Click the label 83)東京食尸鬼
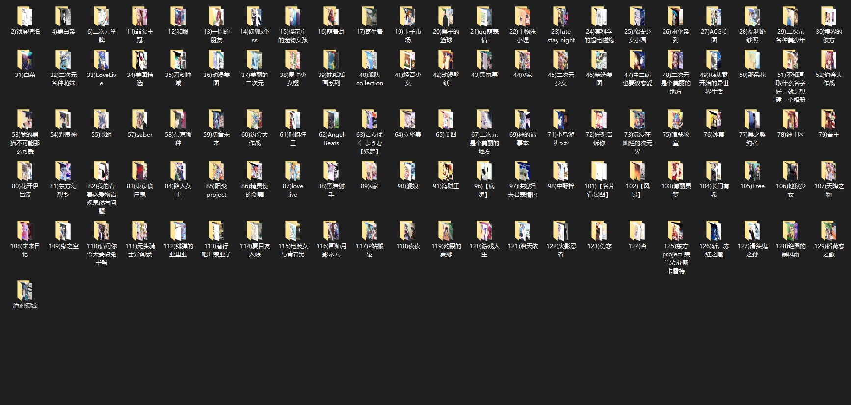The height and width of the screenshot is (405, 851). (x=139, y=190)
